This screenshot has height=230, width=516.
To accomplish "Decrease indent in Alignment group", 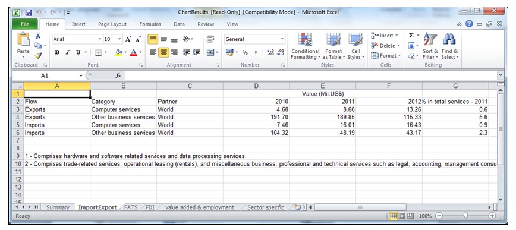I will click(187, 52).
